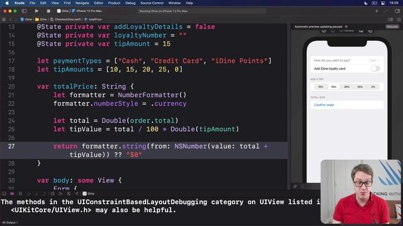The image size is (403, 226).
Task: Open the Editor menu
Action: (98, 3)
